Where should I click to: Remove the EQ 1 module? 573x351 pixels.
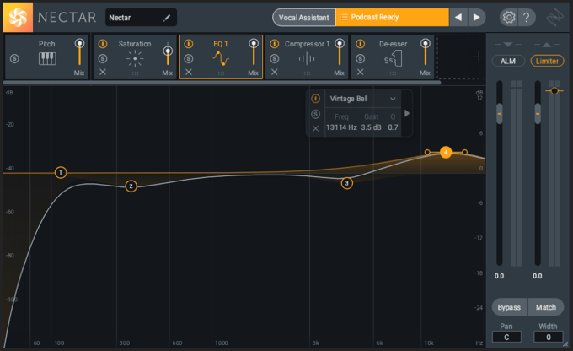click(189, 72)
